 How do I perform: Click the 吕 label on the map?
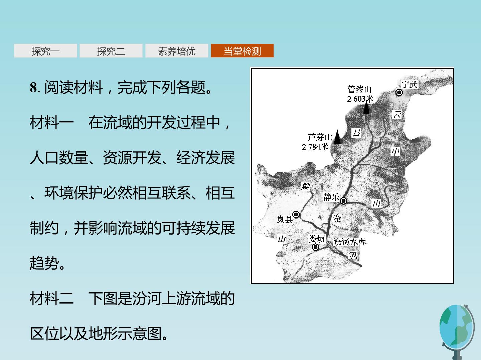(356, 133)
